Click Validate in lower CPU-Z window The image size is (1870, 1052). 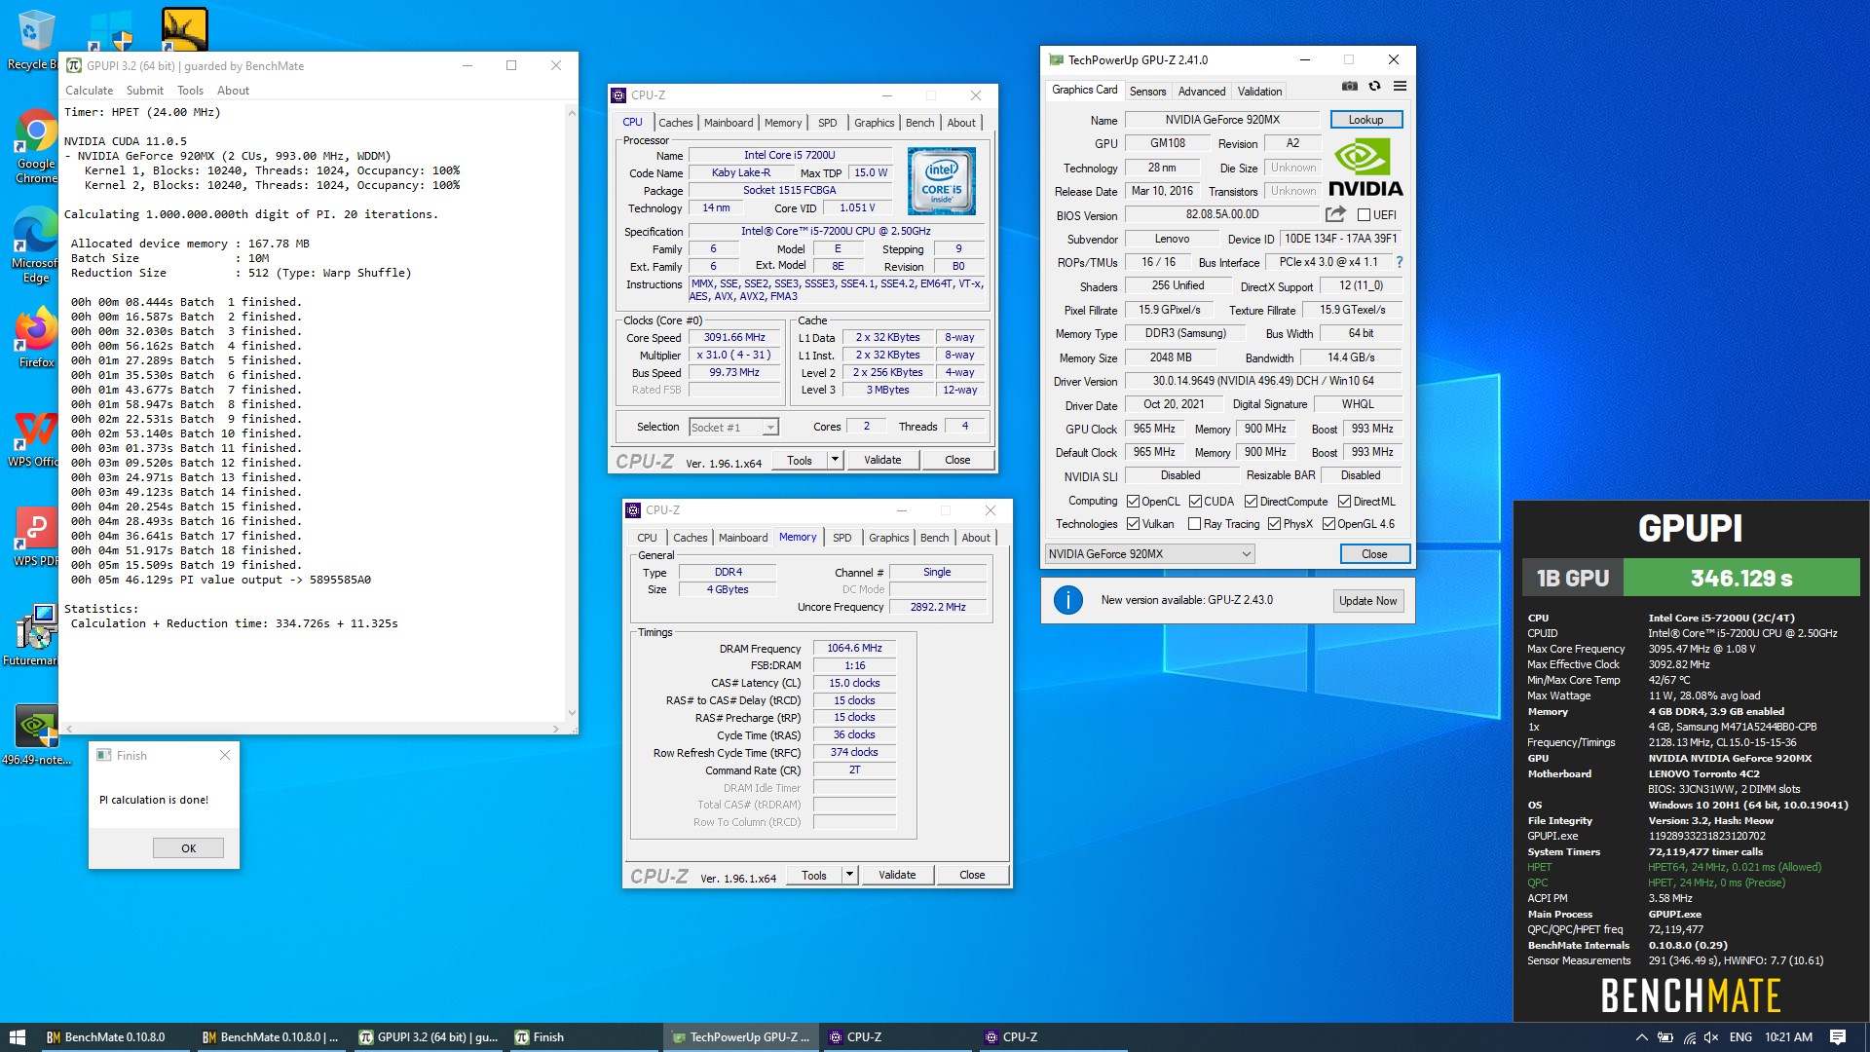[897, 875]
